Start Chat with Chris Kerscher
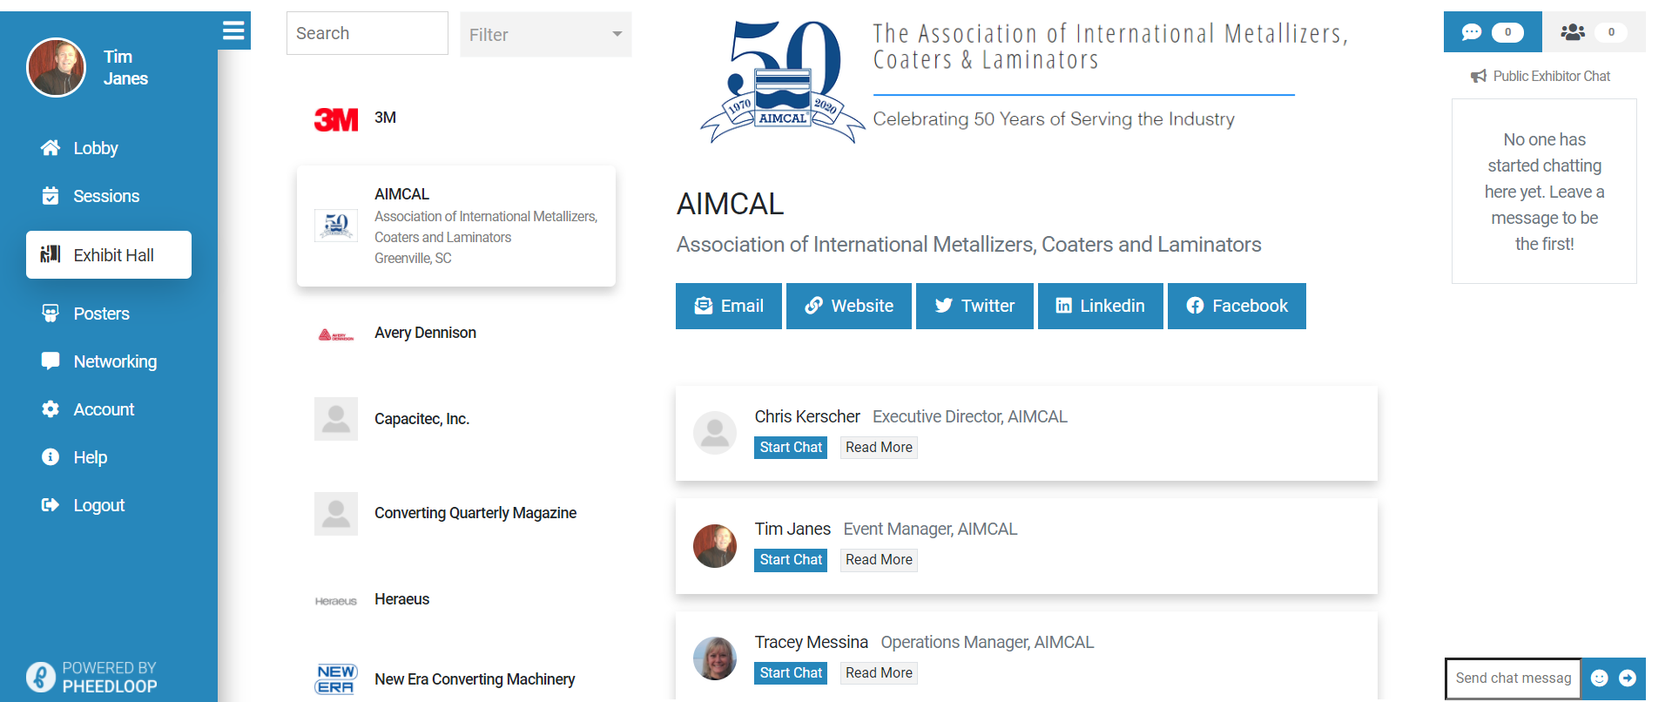The height and width of the screenshot is (702, 1672). pyautogui.click(x=791, y=447)
